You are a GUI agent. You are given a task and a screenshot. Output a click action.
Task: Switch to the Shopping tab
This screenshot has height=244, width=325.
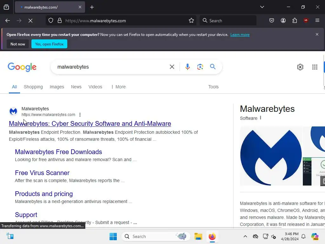[x=33, y=87]
